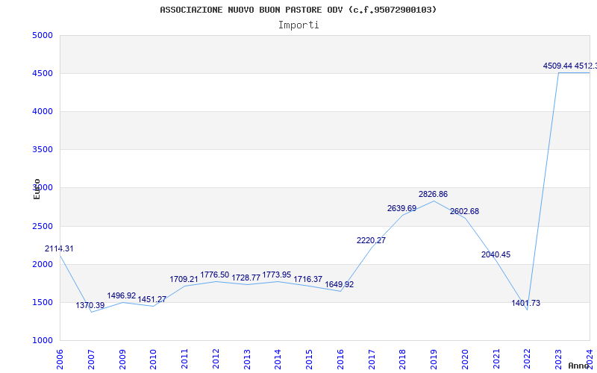Click the 2017 x-axis year label
597x373 pixels.
[x=372, y=359]
